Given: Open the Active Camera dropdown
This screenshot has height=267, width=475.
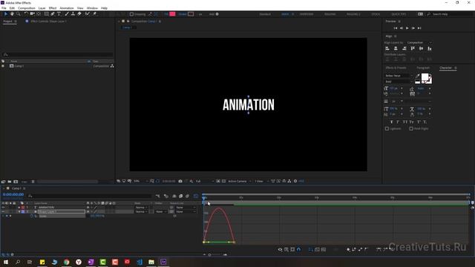Looking at the screenshot, I should [239, 181].
